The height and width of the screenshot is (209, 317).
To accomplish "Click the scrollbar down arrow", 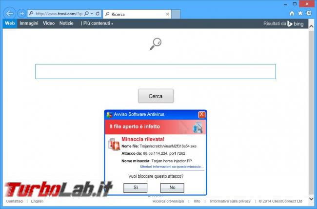I will 311,199.
